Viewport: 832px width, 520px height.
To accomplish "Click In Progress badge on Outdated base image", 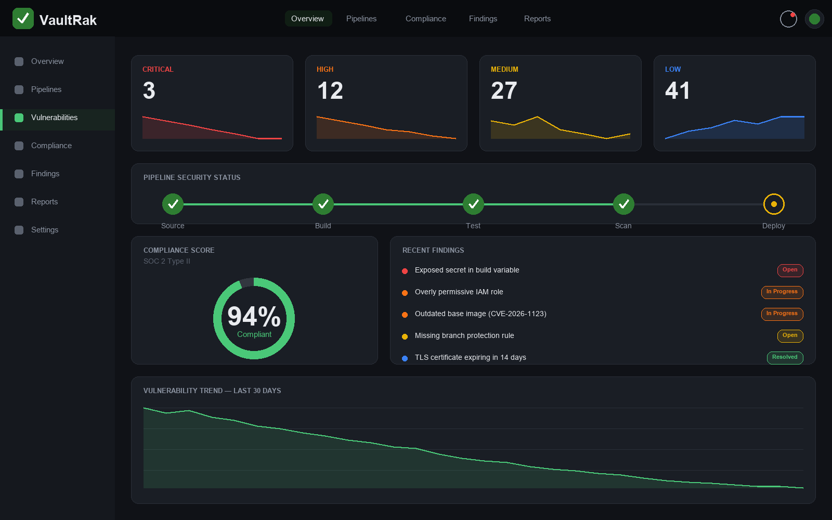I will coord(782,314).
